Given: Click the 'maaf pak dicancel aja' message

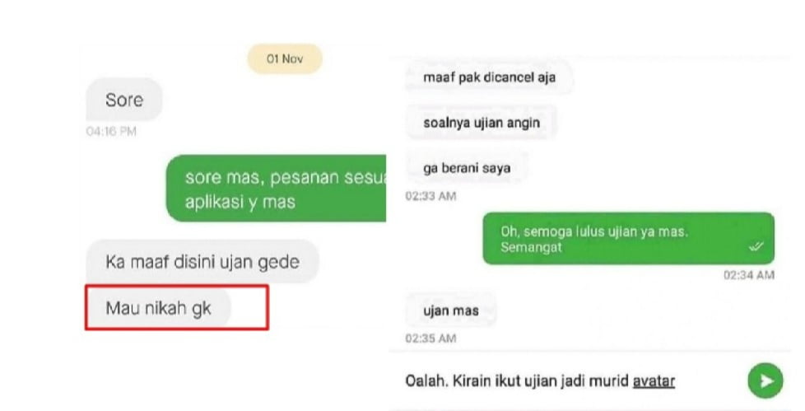Looking at the screenshot, I should click(489, 77).
